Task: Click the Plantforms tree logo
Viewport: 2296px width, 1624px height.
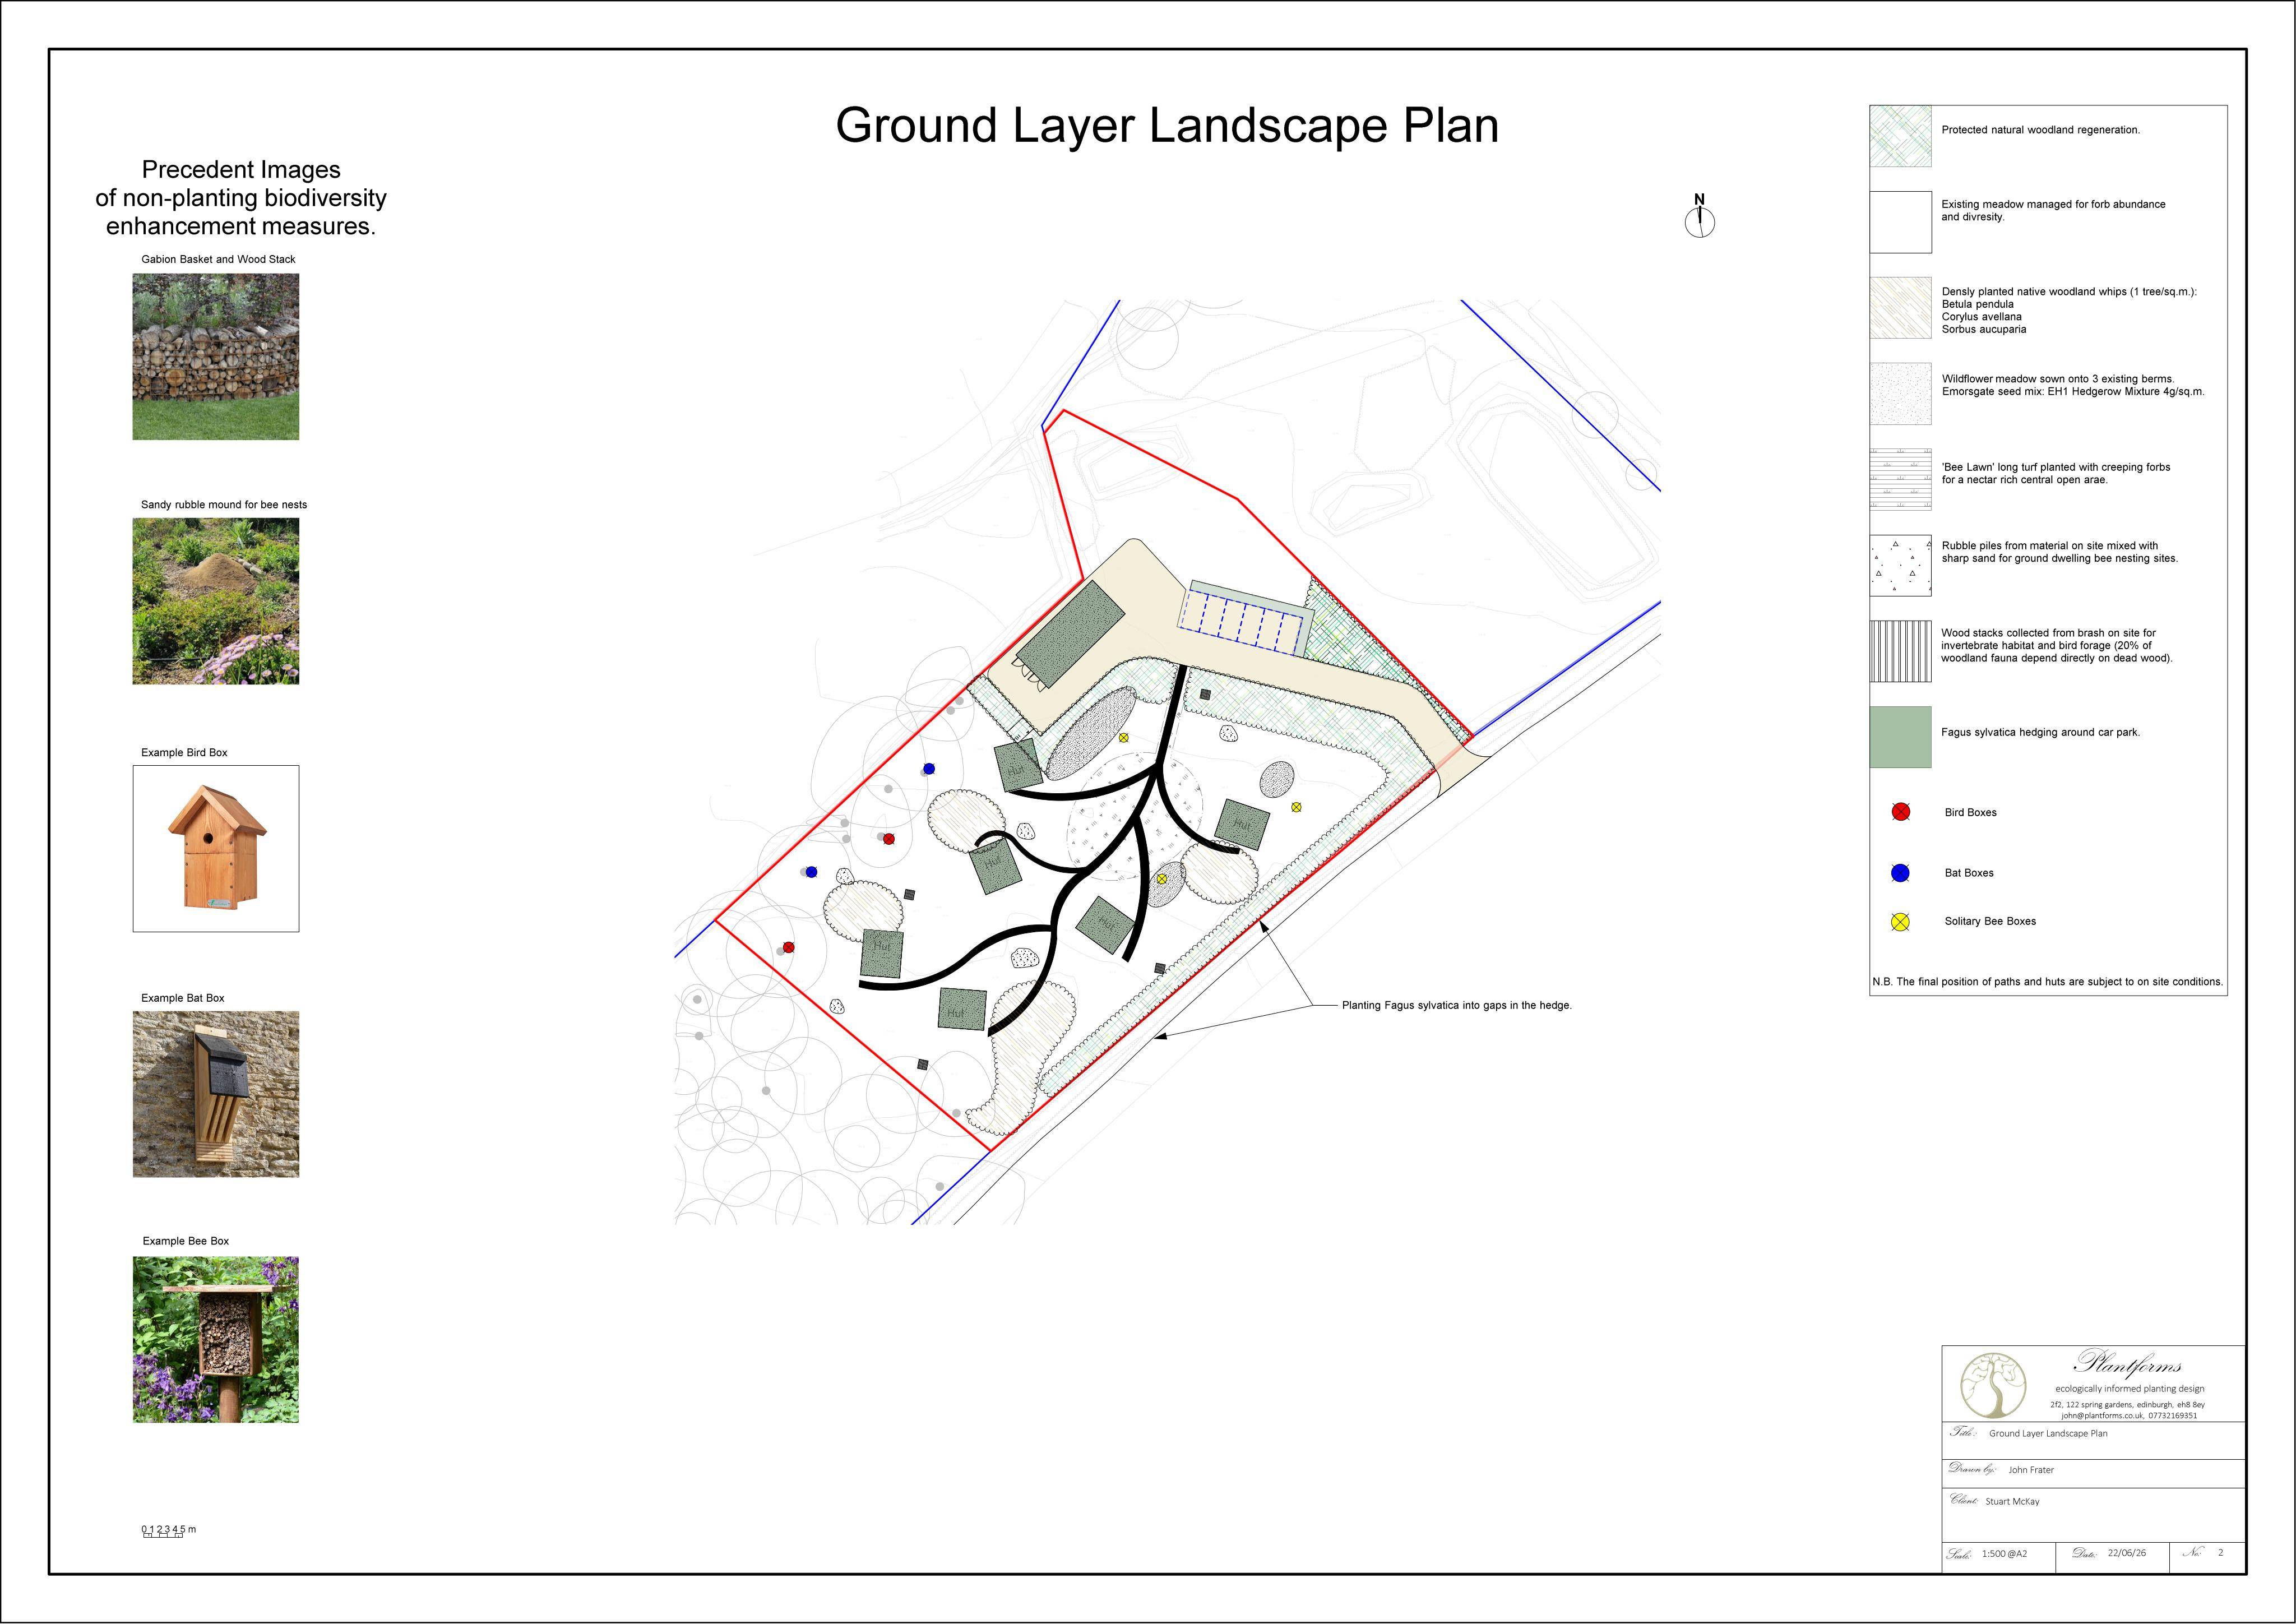Action: (1992, 1385)
